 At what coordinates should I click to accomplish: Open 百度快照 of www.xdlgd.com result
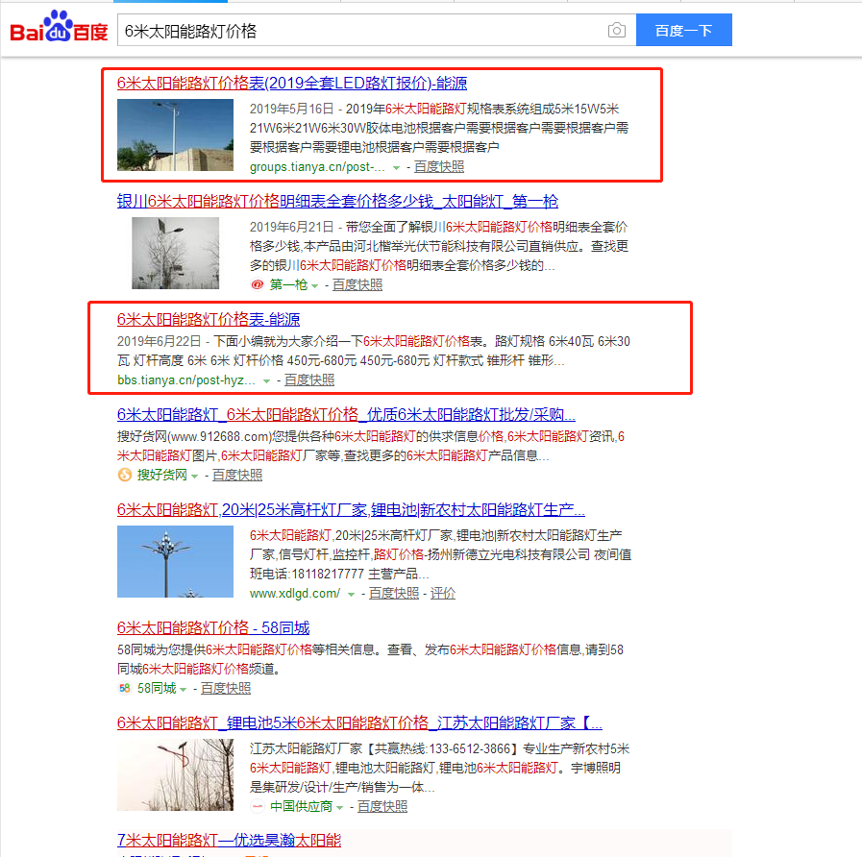[394, 593]
